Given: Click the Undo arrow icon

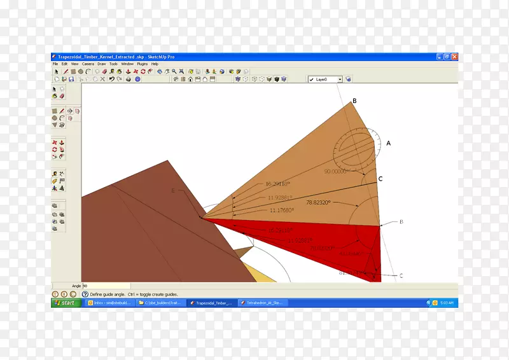Looking at the screenshot, I should tap(111, 80).
